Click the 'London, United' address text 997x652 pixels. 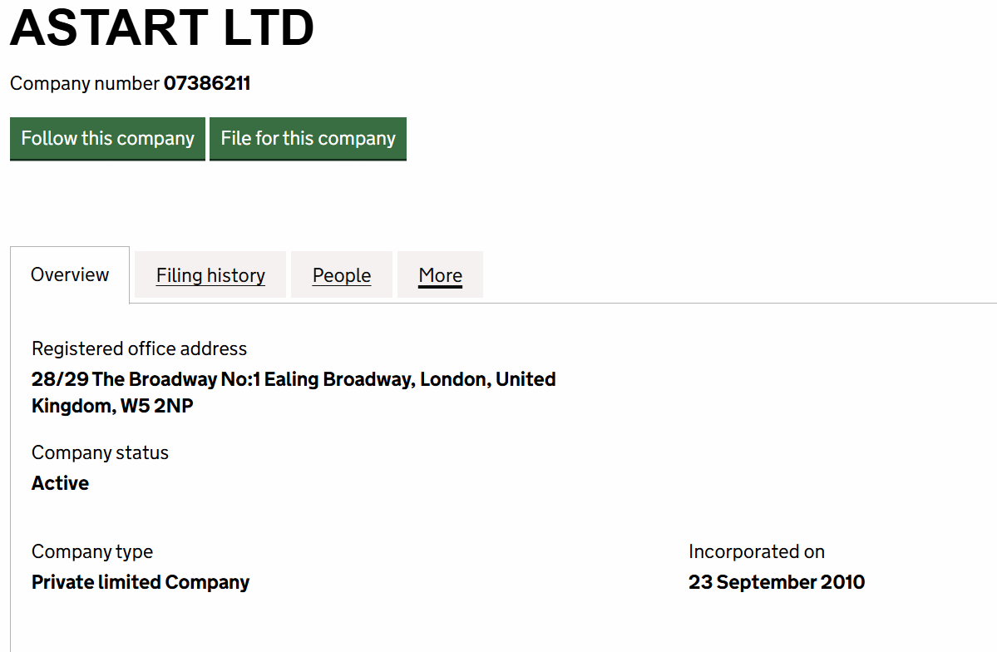488,379
